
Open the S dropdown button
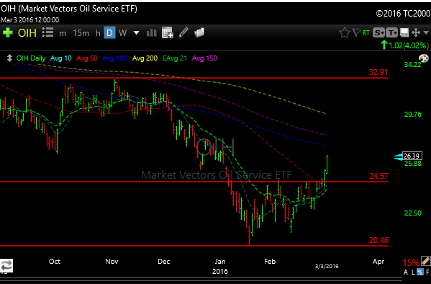point(378,32)
